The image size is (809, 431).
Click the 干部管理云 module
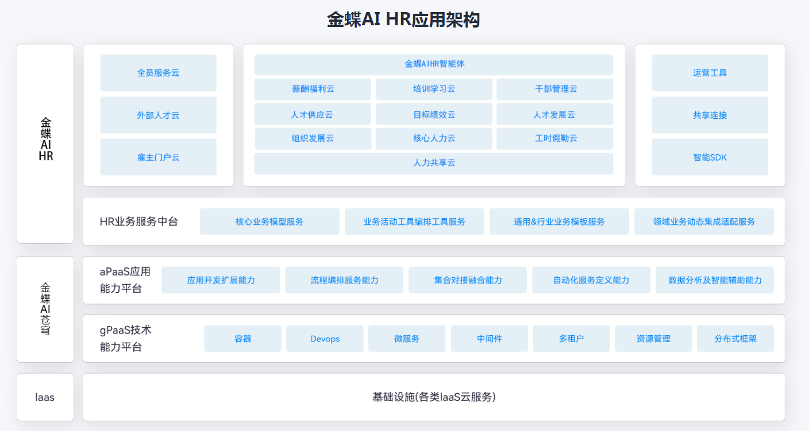pyautogui.click(x=554, y=89)
